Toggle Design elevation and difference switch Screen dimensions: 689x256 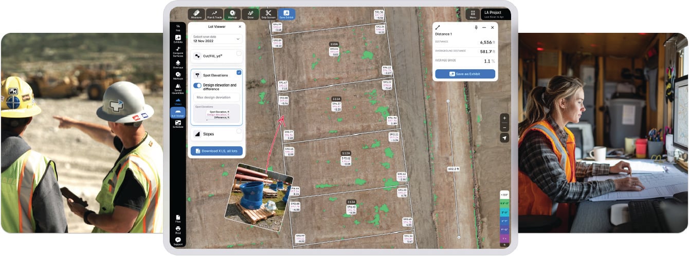click(197, 86)
